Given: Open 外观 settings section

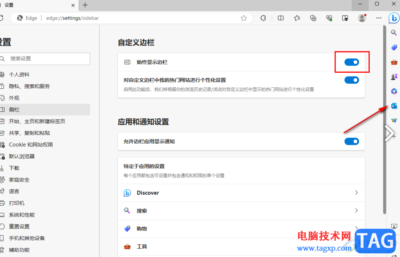Looking at the screenshot, I should (x=45, y=98).
